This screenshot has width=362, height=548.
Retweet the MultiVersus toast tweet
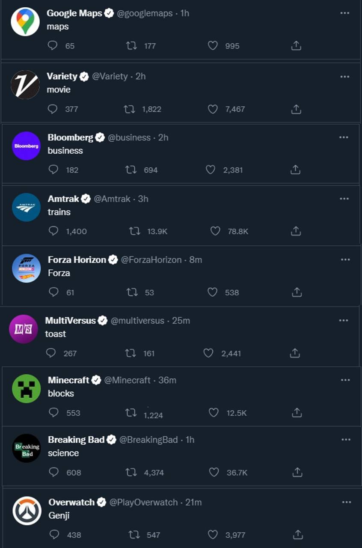point(131,353)
